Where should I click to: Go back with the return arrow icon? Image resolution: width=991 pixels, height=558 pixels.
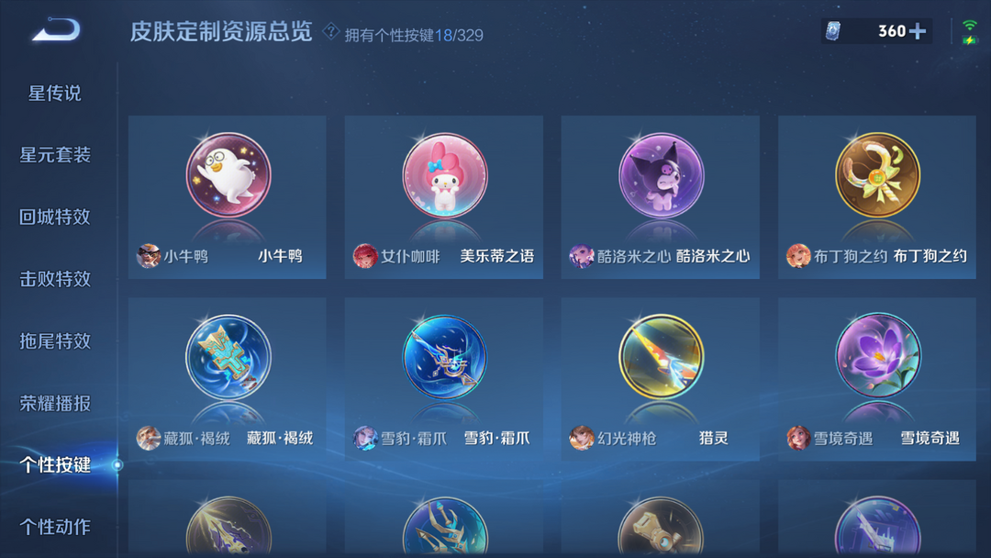(x=56, y=29)
